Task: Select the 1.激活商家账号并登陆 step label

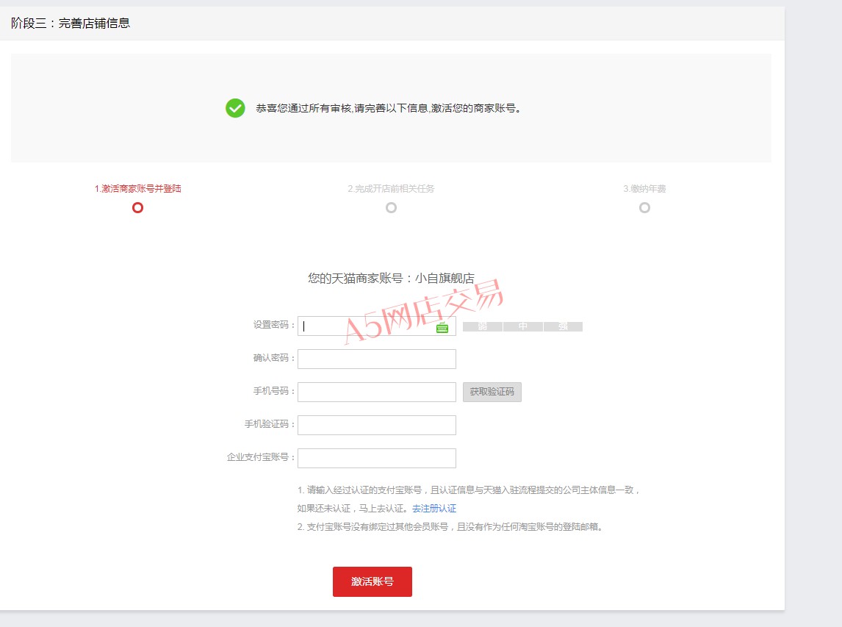Action: coord(138,189)
